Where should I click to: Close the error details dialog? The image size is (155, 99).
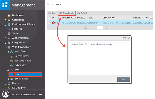click(129, 38)
